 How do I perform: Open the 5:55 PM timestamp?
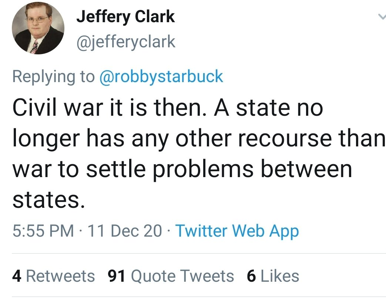[43, 231]
